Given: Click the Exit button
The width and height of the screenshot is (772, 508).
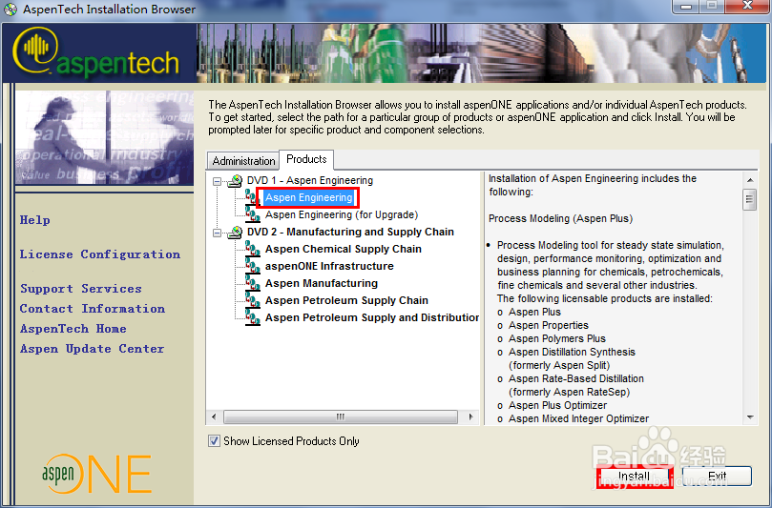Looking at the screenshot, I should pyautogui.click(x=717, y=476).
